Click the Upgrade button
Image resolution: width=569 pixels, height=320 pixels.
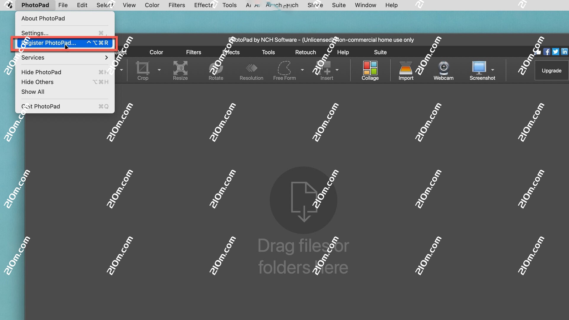pyautogui.click(x=552, y=71)
